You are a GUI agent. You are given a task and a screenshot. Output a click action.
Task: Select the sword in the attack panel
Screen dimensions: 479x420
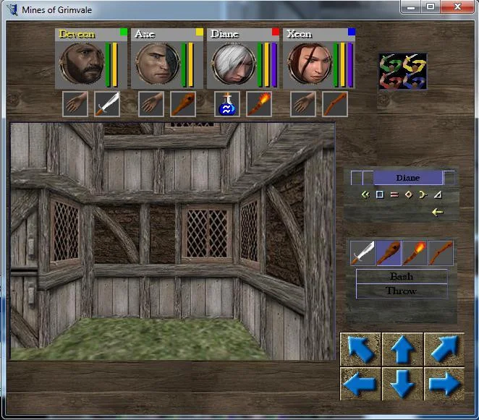pyautogui.click(x=363, y=253)
